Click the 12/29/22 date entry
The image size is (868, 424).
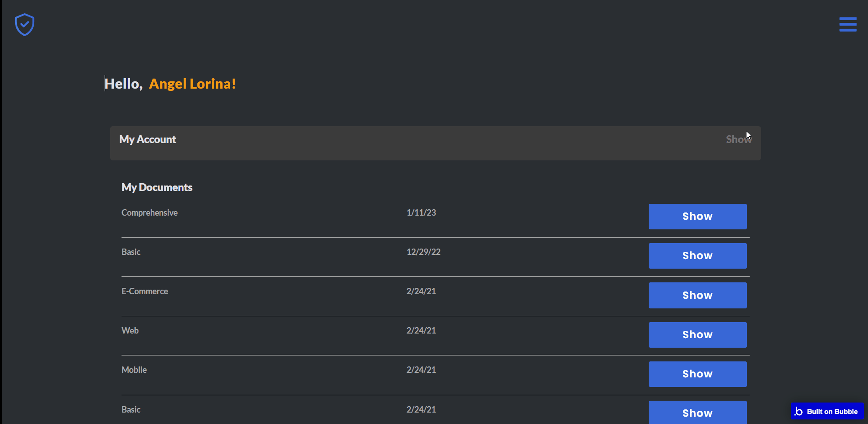[x=423, y=252]
